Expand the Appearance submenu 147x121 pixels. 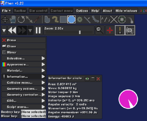(24, 64)
